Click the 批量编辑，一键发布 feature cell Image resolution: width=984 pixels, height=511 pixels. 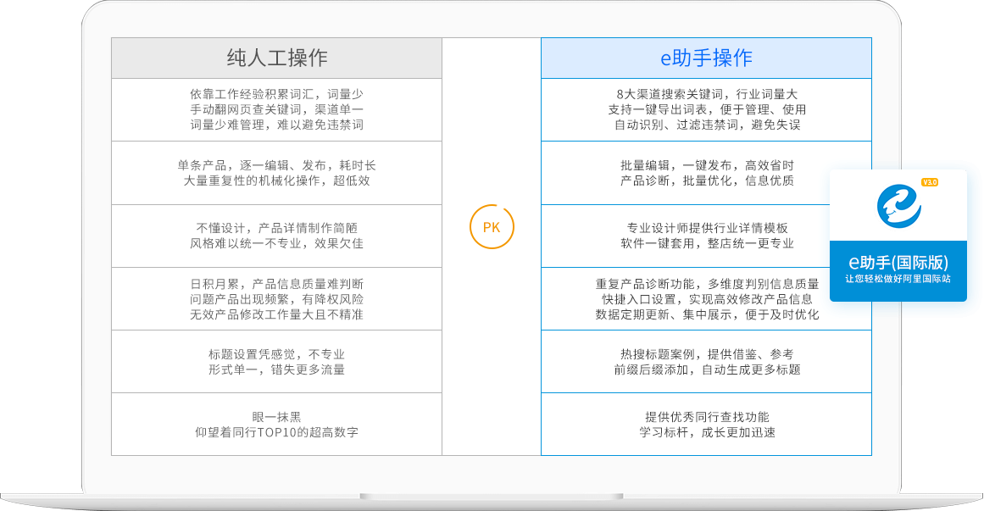pos(706,173)
